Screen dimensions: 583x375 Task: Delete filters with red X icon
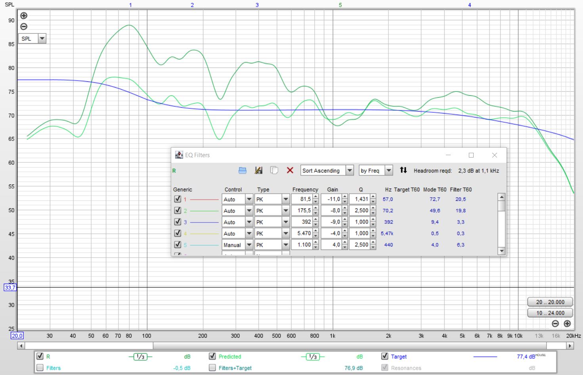tap(290, 170)
